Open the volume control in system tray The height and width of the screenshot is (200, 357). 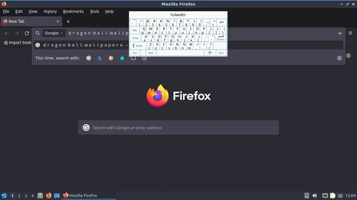315,196
